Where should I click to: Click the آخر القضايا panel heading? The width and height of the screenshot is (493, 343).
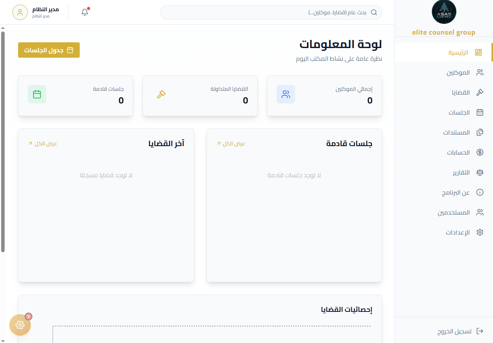point(166,143)
